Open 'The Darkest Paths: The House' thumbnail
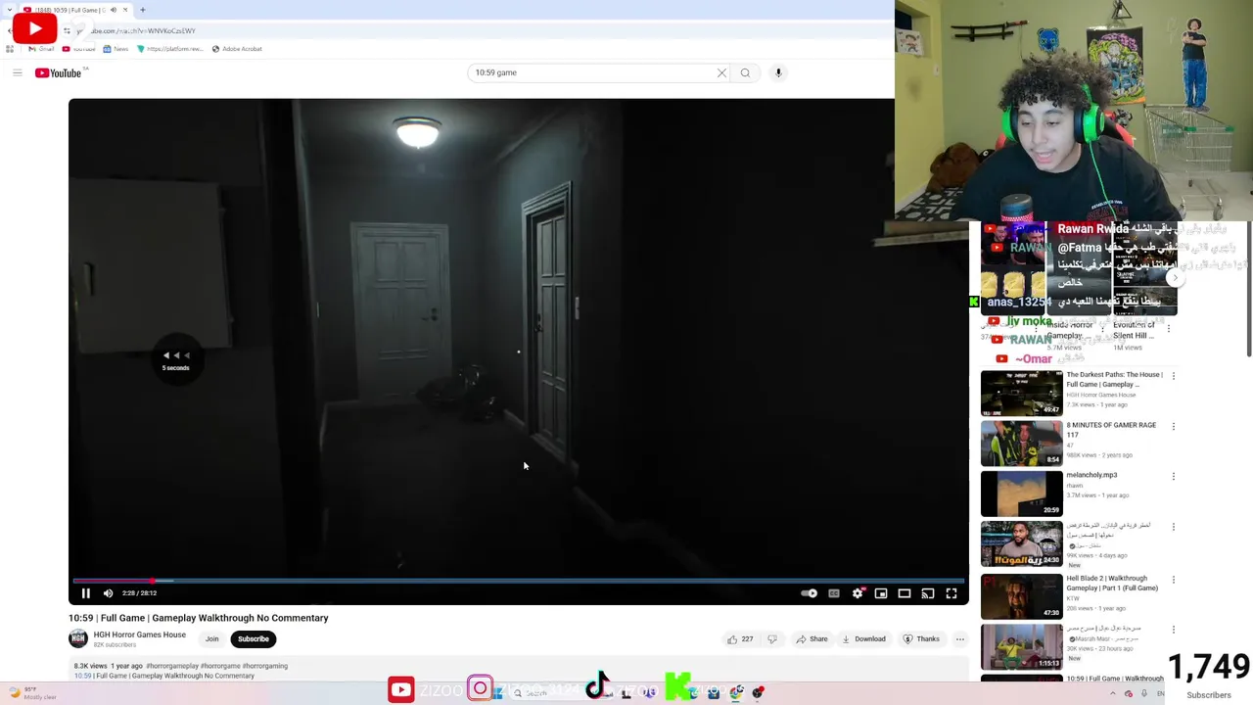Image resolution: width=1253 pixels, height=705 pixels. (x=1021, y=394)
